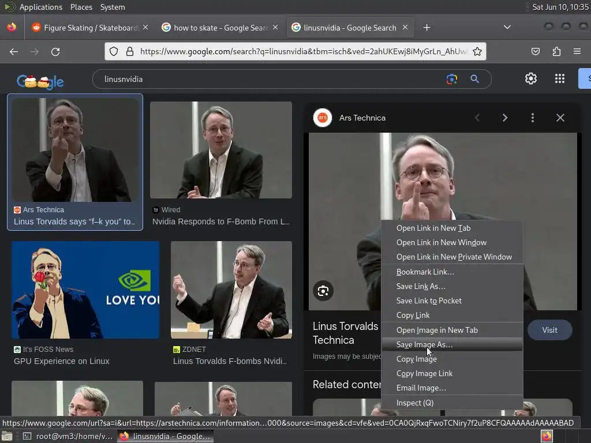
Task: Click the Google logo doodle
Action: [40, 81]
